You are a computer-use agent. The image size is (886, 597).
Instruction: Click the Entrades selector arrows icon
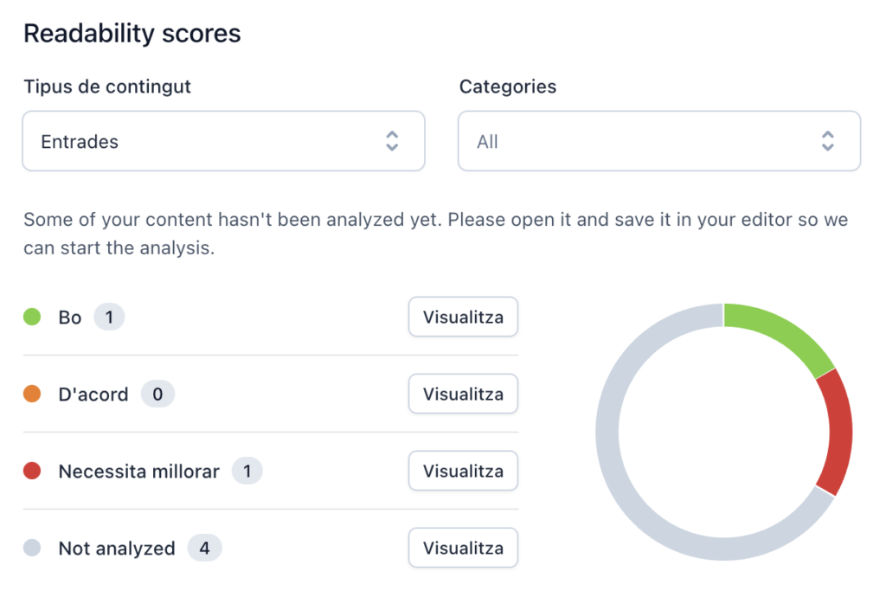click(392, 141)
